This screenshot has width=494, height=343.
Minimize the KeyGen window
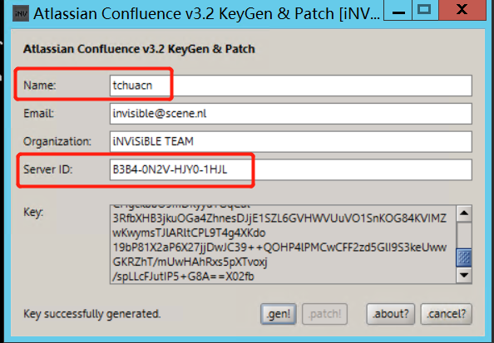pos(398,12)
